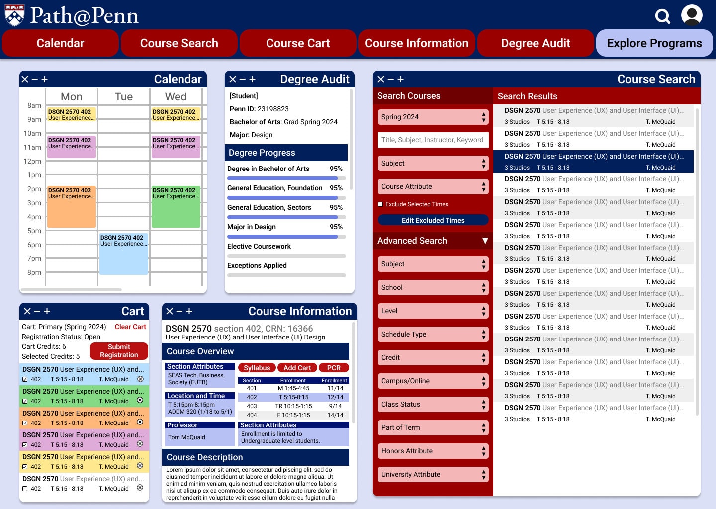Expand the Calendar panel with its plus icon
Image resolution: width=716 pixels, height=509 pixels.
pos(44,79)
